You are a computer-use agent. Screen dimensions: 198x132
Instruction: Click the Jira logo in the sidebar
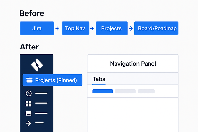[x=37, y=65]
